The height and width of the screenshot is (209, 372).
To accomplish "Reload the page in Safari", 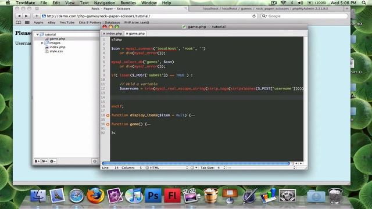I will tap(254, 16).
